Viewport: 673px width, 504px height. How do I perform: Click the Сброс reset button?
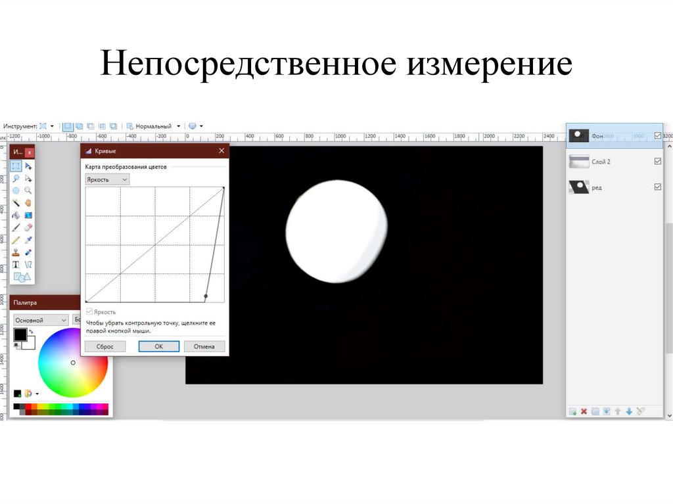[105, 346]
